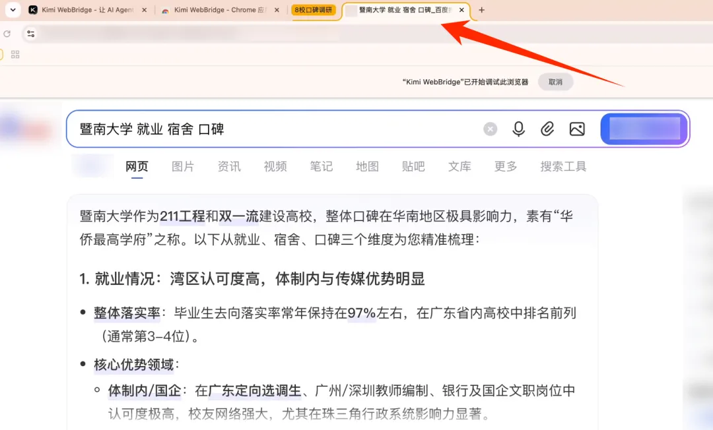This screenshot has height=430, width=713.
Task: Switch to the 资讯 results tab
Action: click(x=228, y=167)
